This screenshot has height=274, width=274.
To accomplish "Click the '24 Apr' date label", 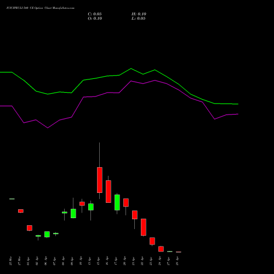I will (159, 261).
